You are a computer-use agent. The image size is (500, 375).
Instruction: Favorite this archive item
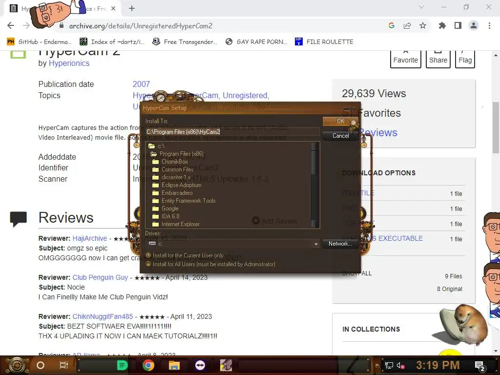tap(405, 59)
